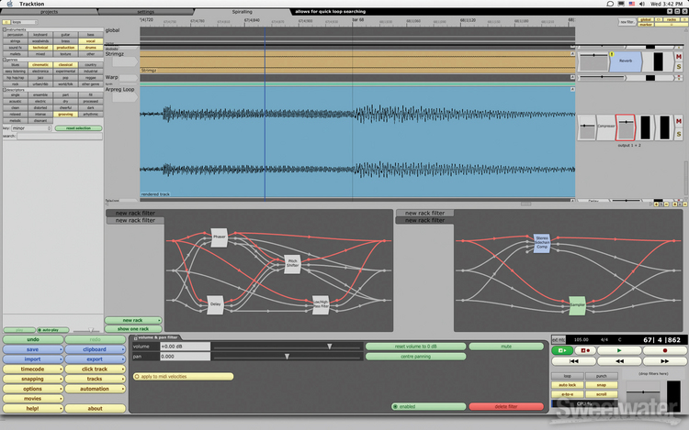Select the Reverb filter on the Strimgz track

tap(626, 61)
